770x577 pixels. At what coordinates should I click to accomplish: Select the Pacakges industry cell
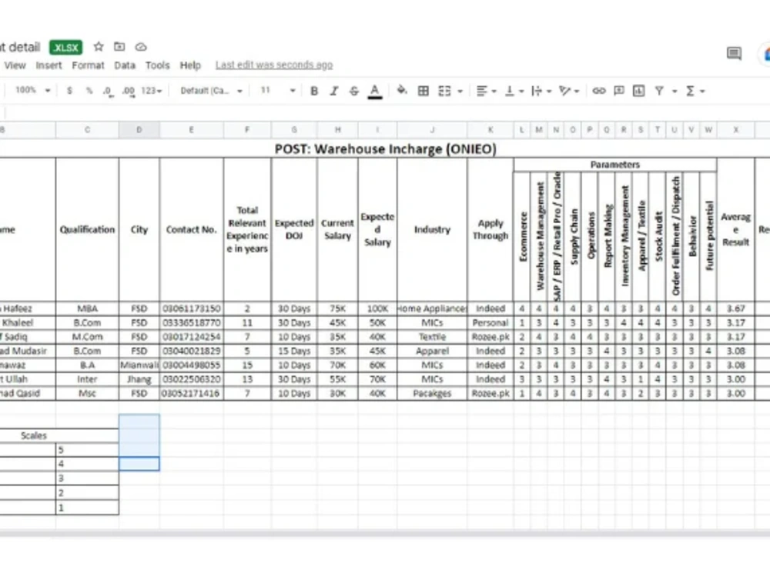tap(432, 393)
